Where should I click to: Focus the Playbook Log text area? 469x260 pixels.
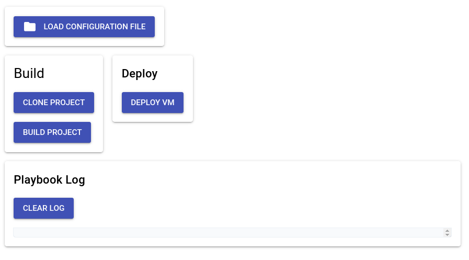[x=228, y=232]
